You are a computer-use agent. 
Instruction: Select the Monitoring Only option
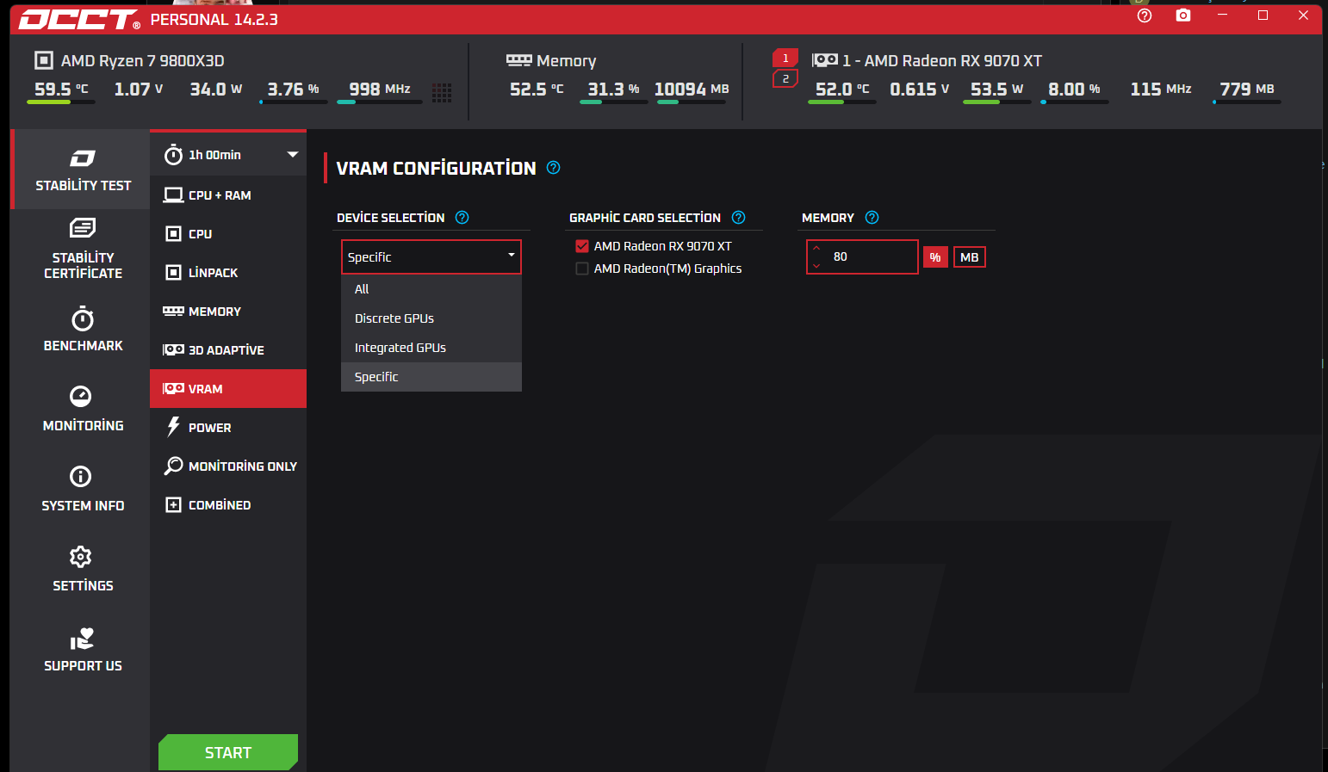[229, 466]
